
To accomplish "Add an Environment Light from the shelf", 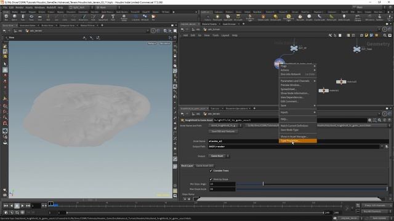I will tap(289, 18).
